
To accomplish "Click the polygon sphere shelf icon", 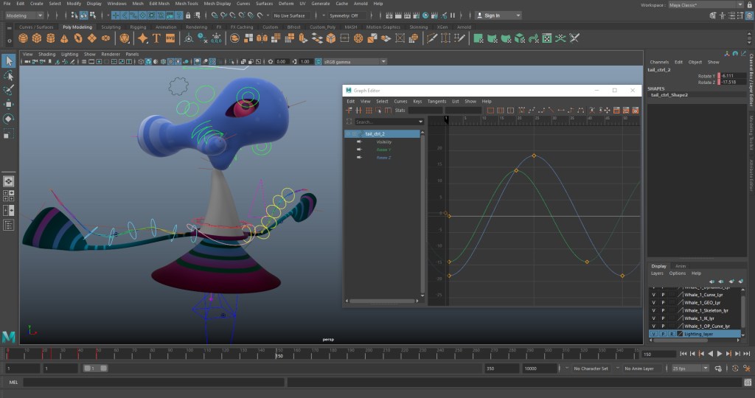I will tap(23, 38).
